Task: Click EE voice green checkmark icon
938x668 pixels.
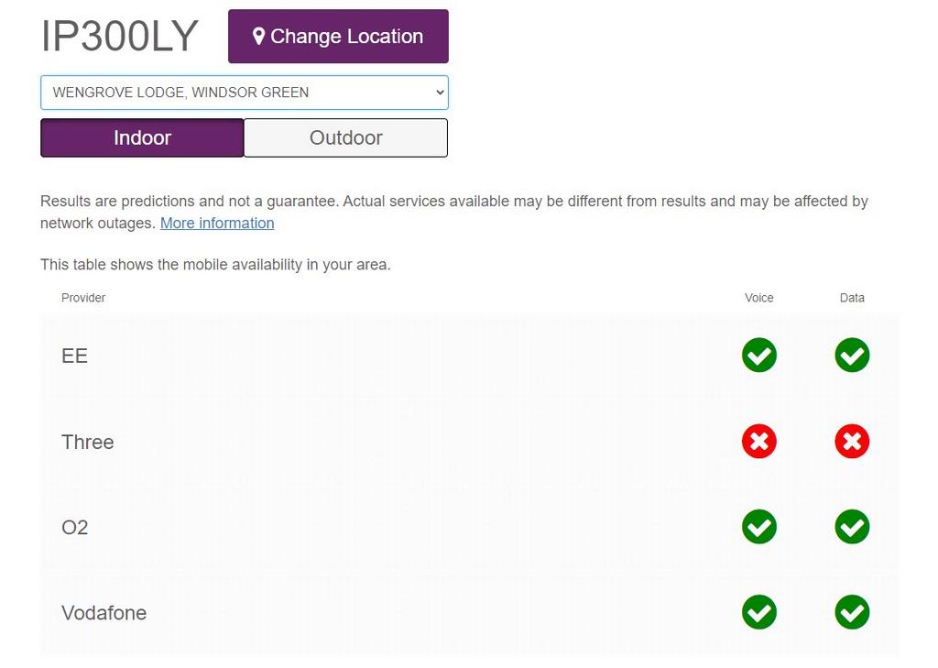Action: (x=759, y=355)
